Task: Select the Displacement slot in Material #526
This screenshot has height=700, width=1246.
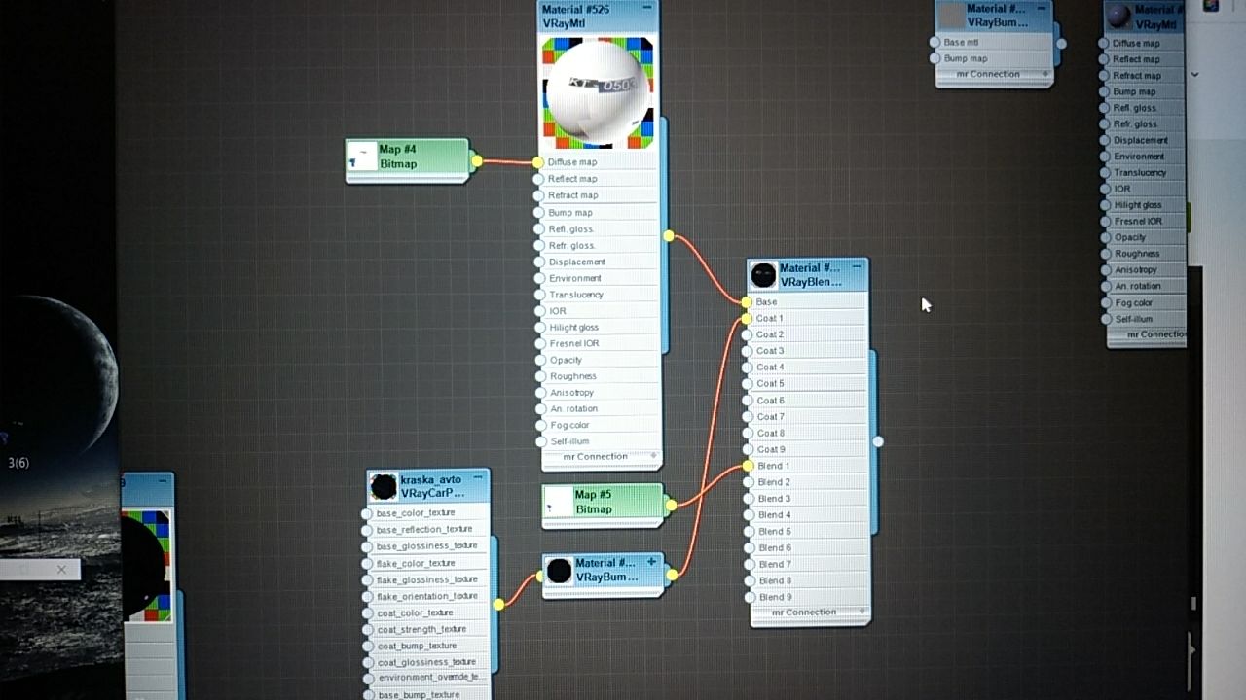Action: (x=600, y=262)
